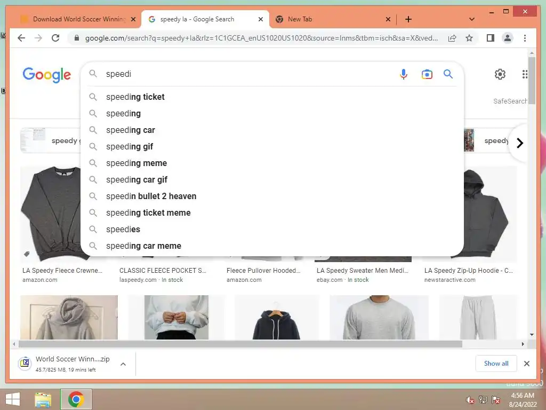Image resolution: width=546 pixels, height=410 pixels.
Task: Click the address bar URL
Action: (x=261, y=38)
